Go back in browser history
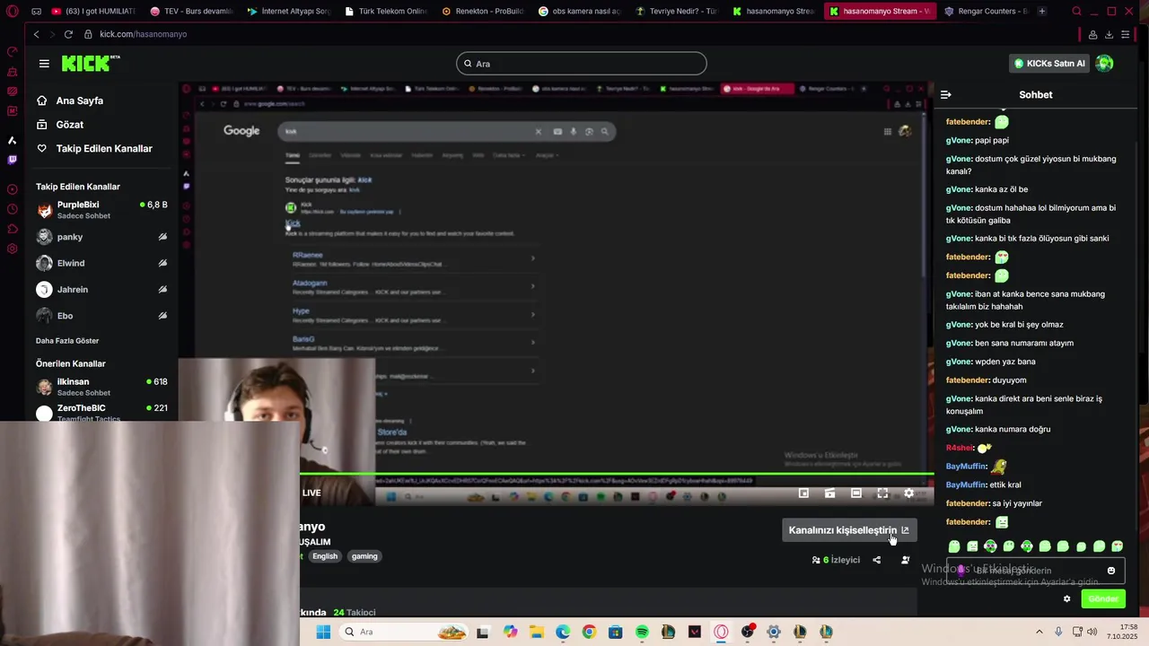The height and width of the screenshot is (646, 1149). tap(36, 34)
